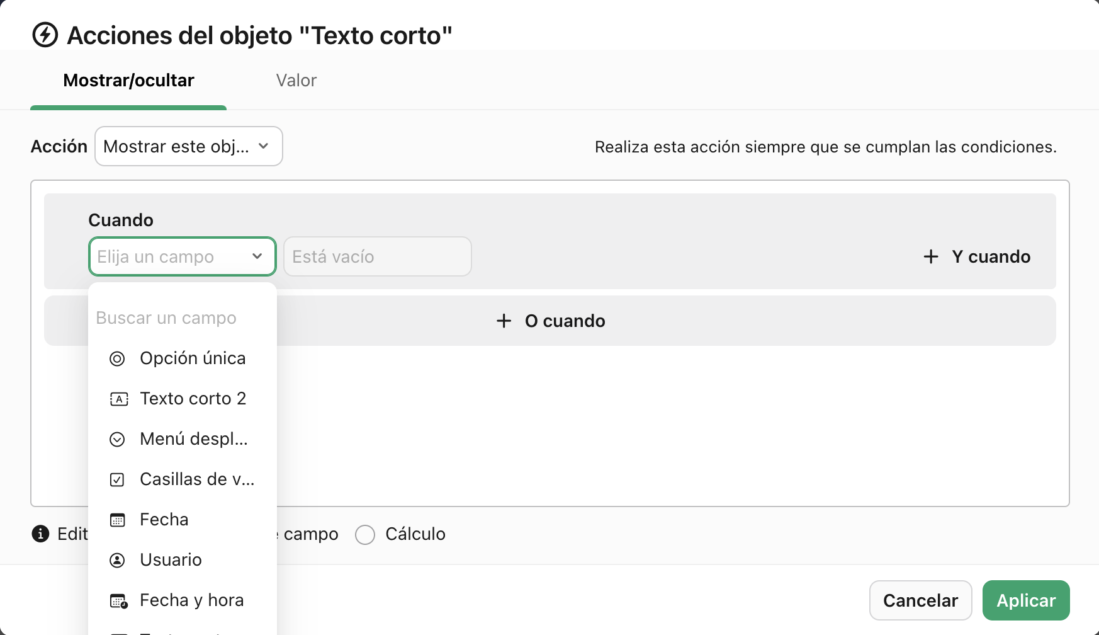Switch to the Valor tab
The image size is (1099, 635).
click(x=296, y=80)
